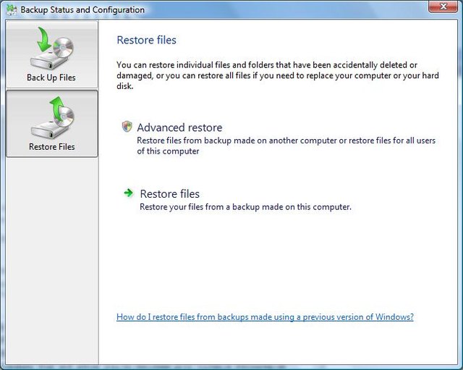Screen dimensions: 463x370
Task: Open the Back Up Files section
Action: [51, 54]
